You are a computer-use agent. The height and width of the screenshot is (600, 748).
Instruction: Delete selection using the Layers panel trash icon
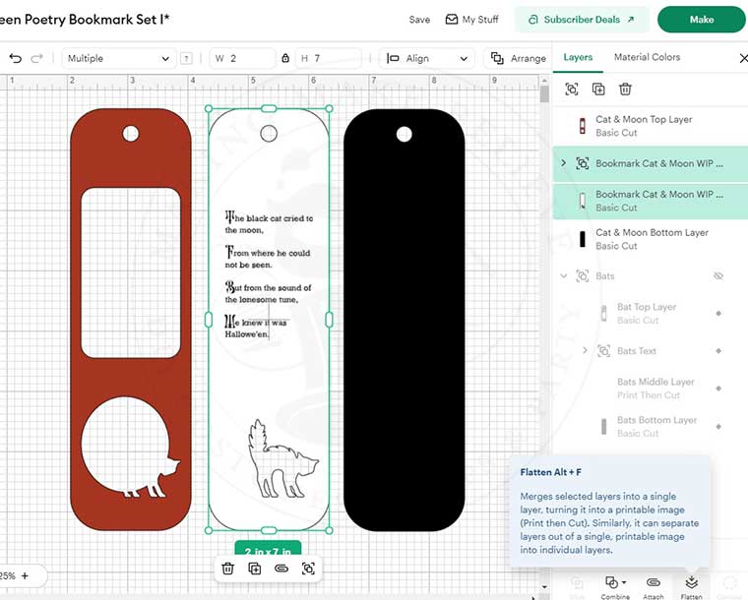coord(624,90)
